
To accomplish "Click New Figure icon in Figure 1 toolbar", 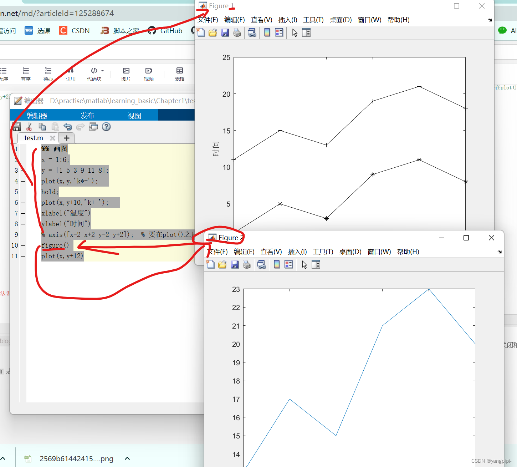I will 201,33.
